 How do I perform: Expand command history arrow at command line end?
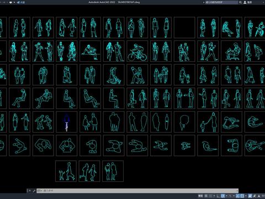[x=237, y=191]
